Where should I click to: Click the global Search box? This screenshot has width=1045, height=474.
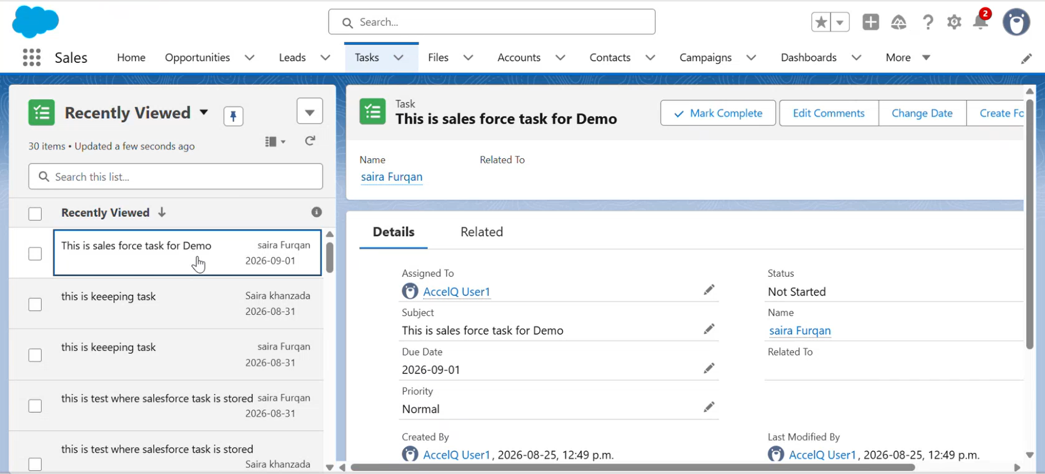[492, 22]
